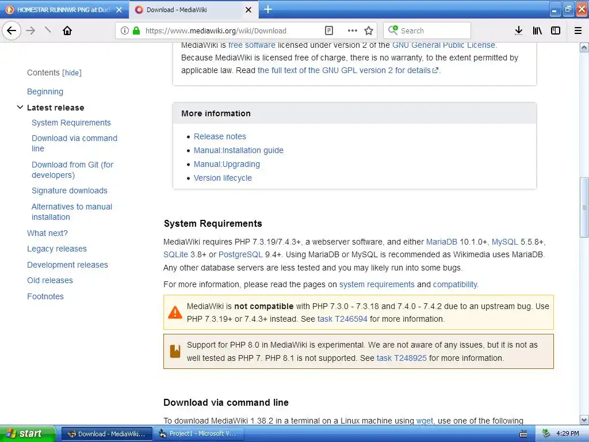Click the search box in toolbar
Screen dimensions: 589x442
point(427,31)
